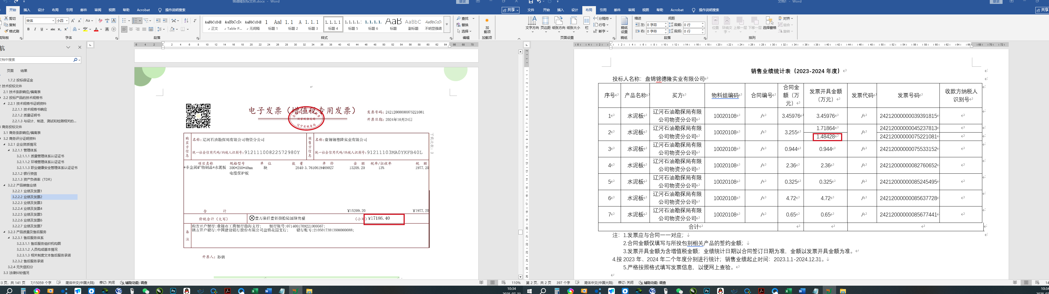Toggle left alignment in left window
Viewport: 1049px width, 294px height.
[x=124, y=29]
